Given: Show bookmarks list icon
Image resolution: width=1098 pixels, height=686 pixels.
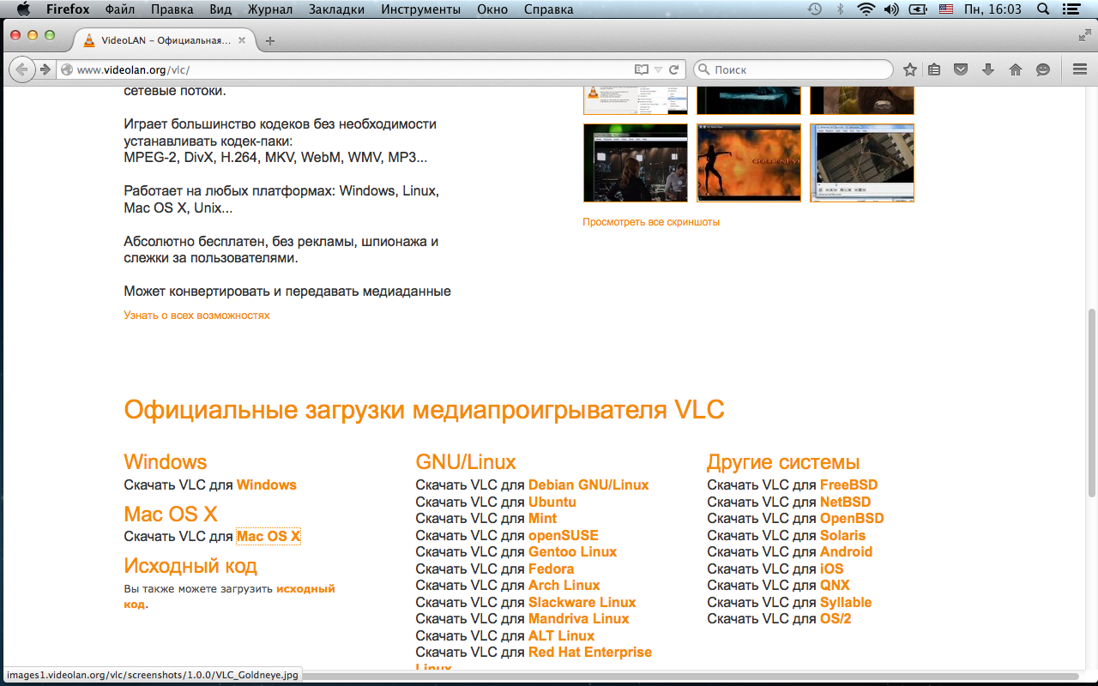Looking at the screenshot, I should (935, 69).
